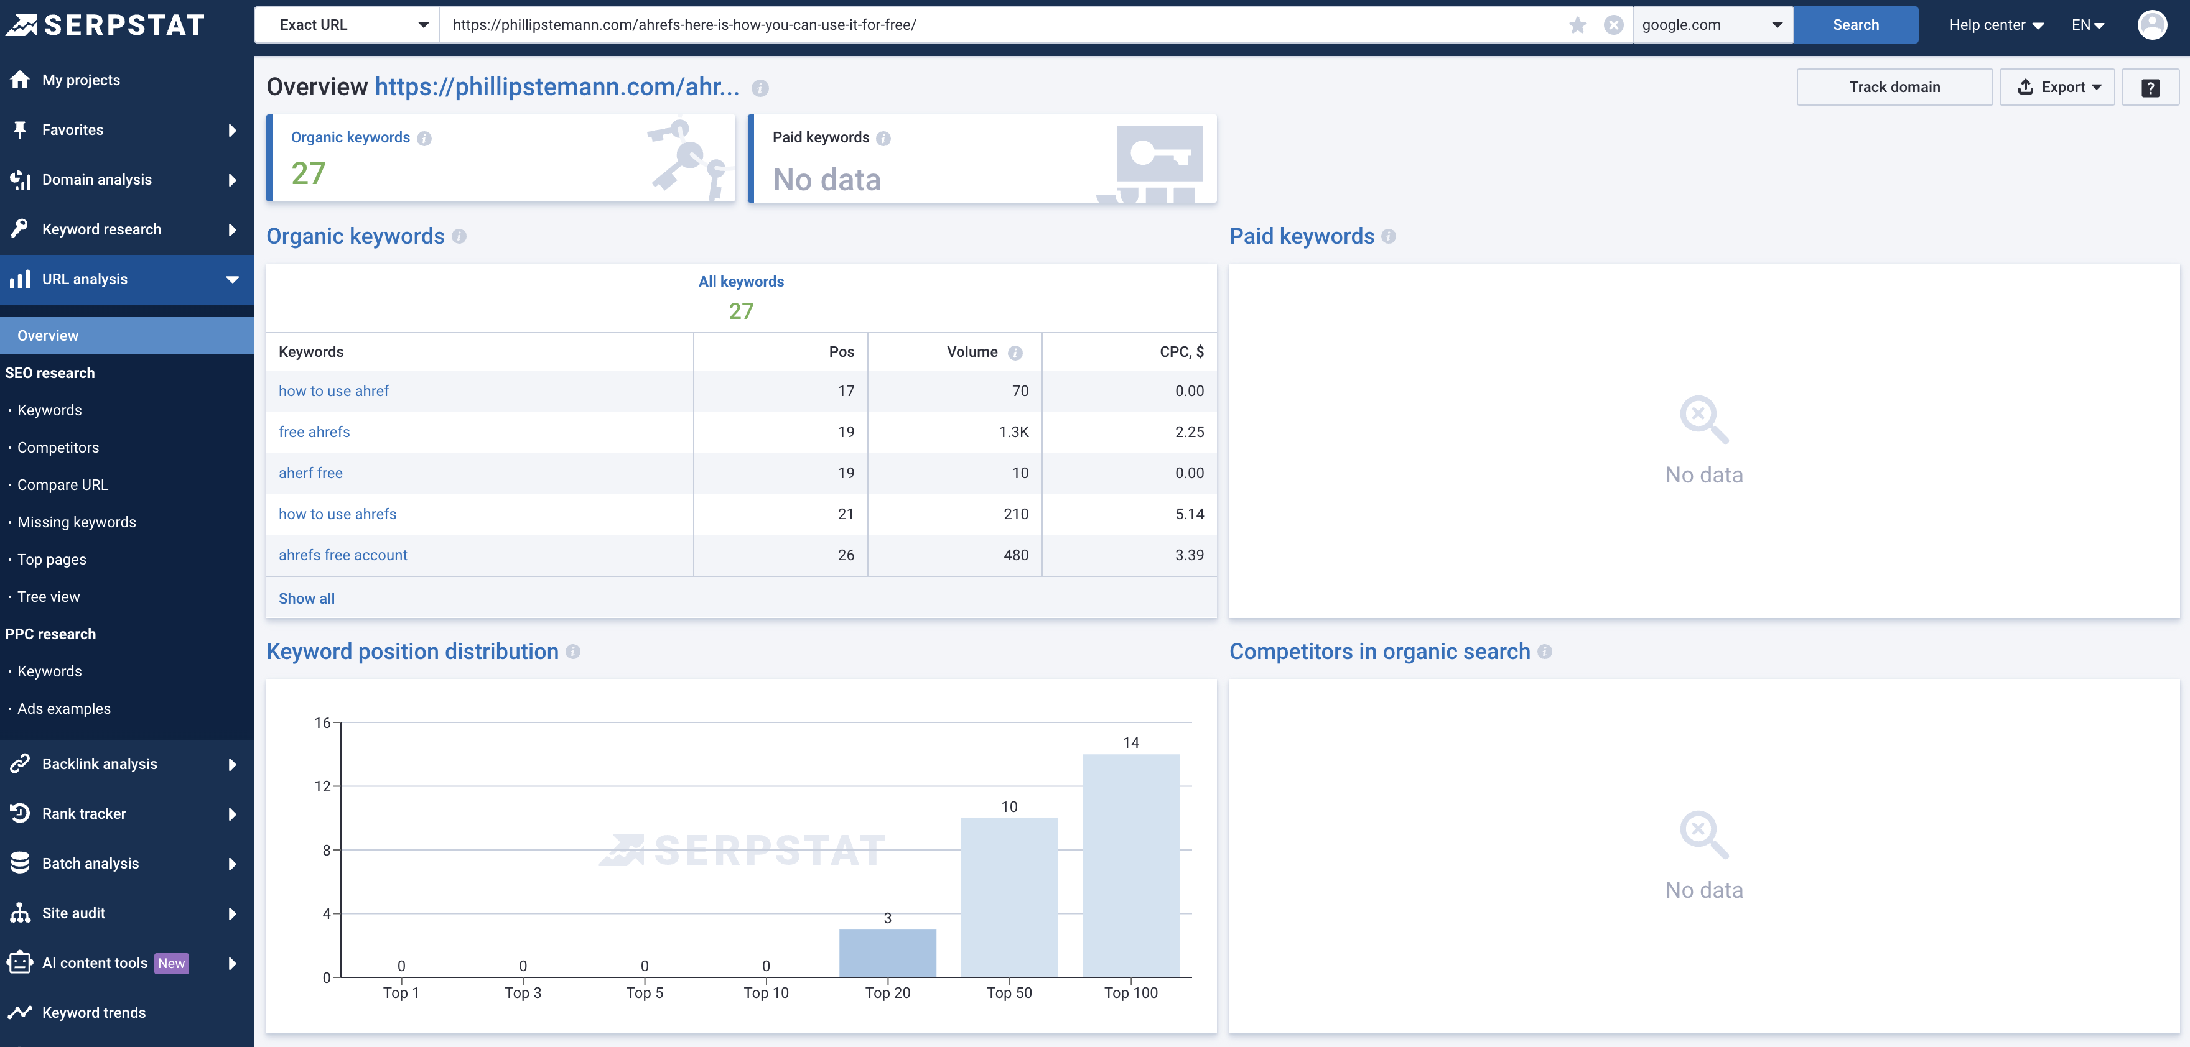Expand the Domain analysis arrow
Viewport: 2190px width, 1047px height.
pyautogui.click(x=232, y=179)
